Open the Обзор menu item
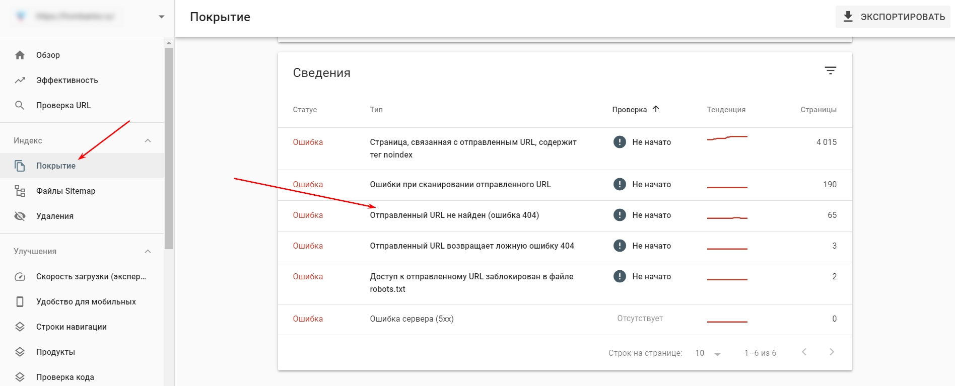955x386 pixels. point(82,55)
